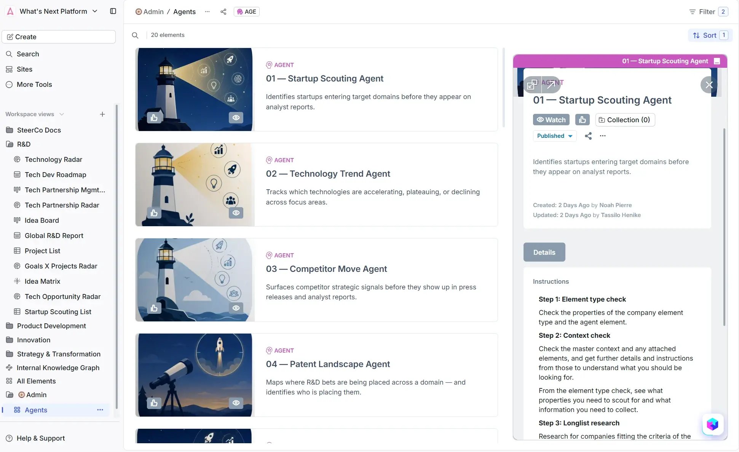Viewport: 739px width, 452px height.
Task: Expand the Product Development folder
Action: (51, 326)
